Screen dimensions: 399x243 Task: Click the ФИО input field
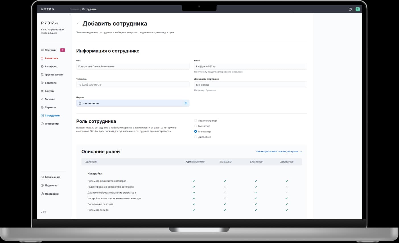(133, 66)
